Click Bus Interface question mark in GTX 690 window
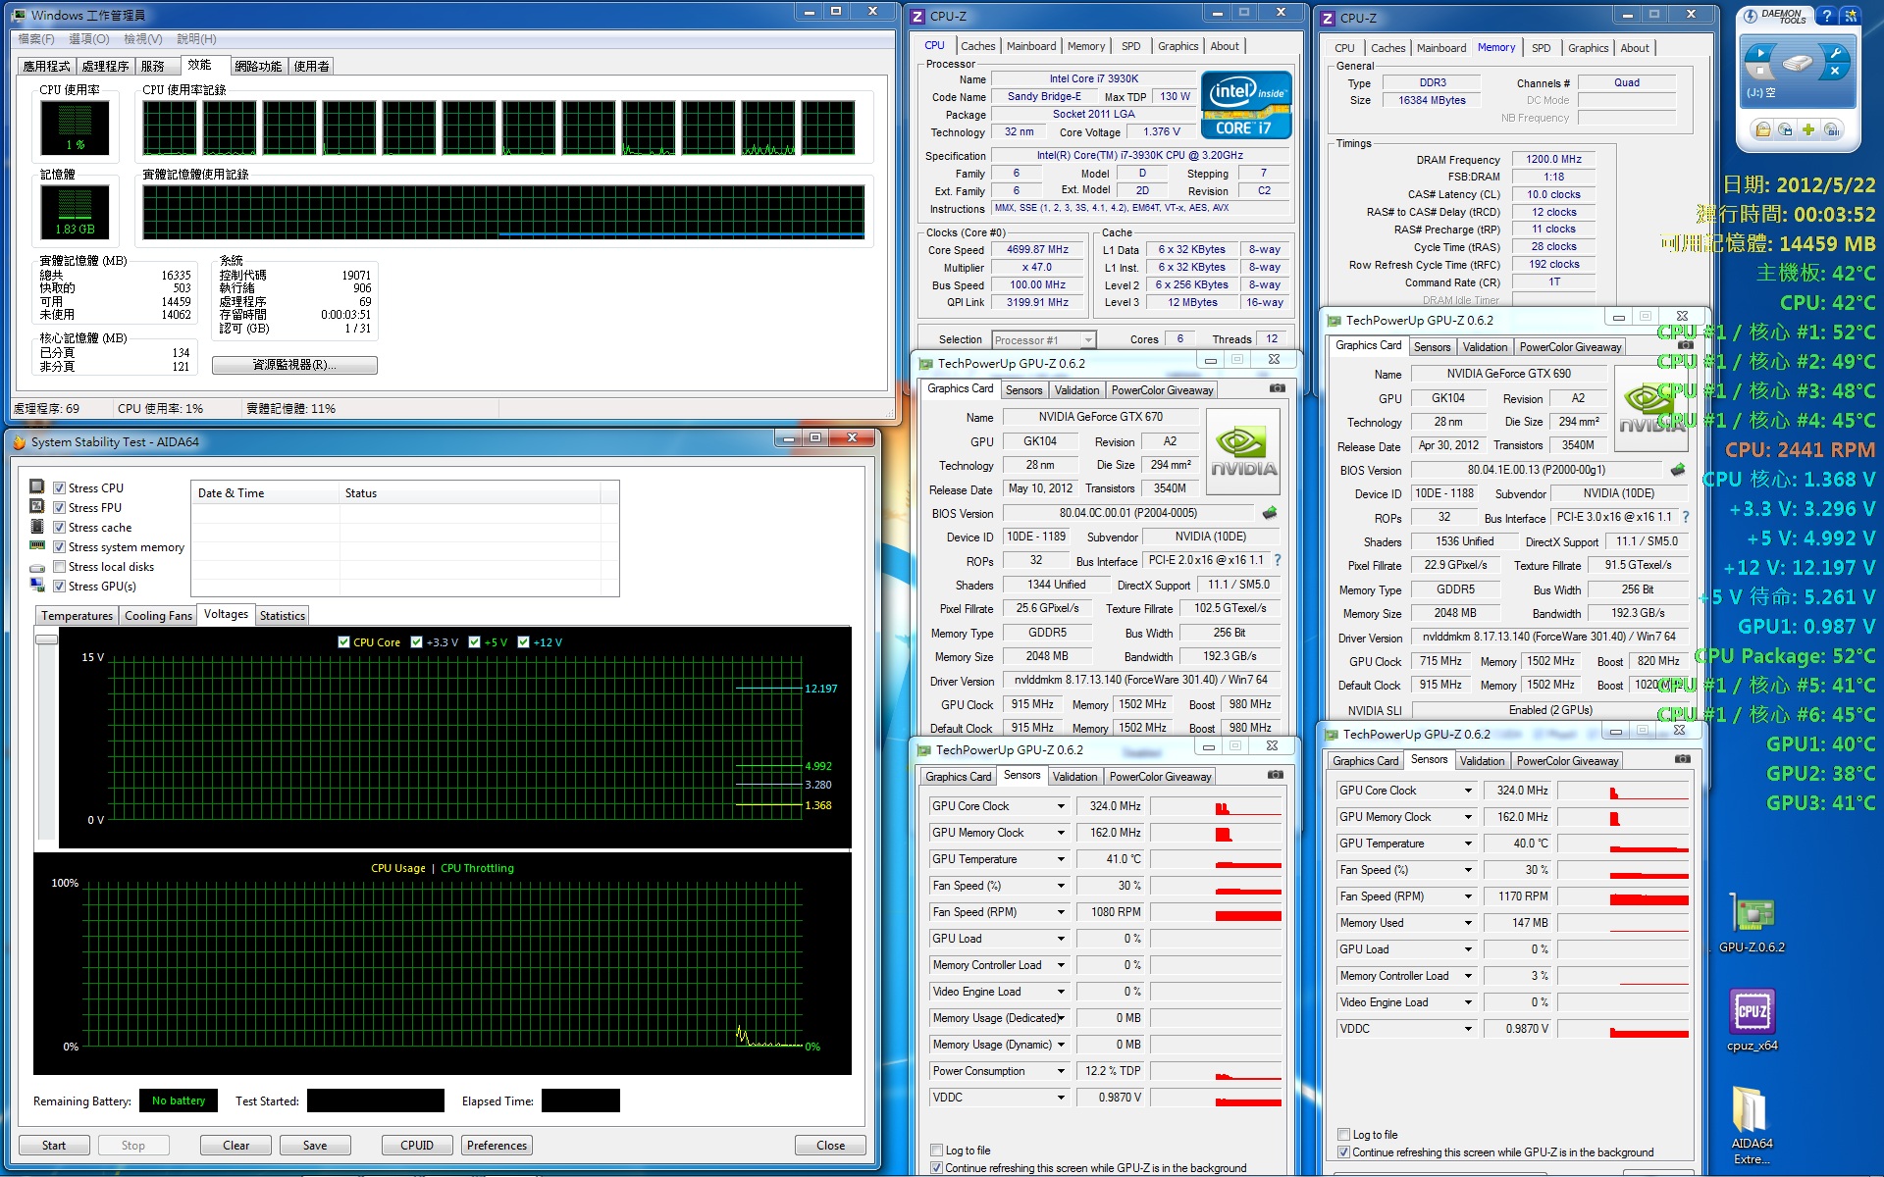This screenshot has width=1884, height=1177. pyautogui.click(x=1686, y=517)
